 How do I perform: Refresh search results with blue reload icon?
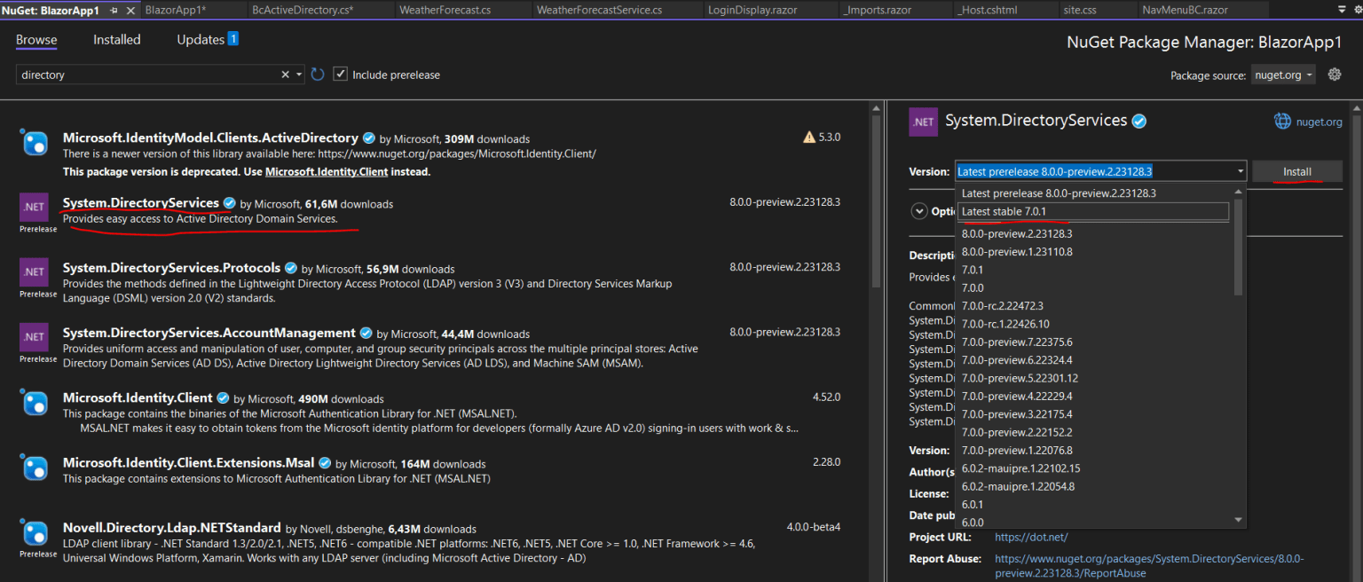point(318,75)
